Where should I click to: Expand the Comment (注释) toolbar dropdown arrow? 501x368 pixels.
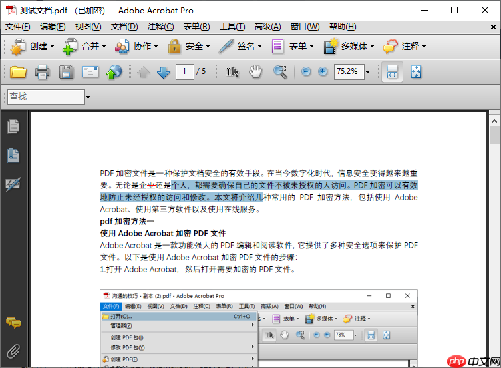[x=424, y=47]
